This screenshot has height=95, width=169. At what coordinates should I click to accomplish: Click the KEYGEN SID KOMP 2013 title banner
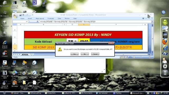83,35
